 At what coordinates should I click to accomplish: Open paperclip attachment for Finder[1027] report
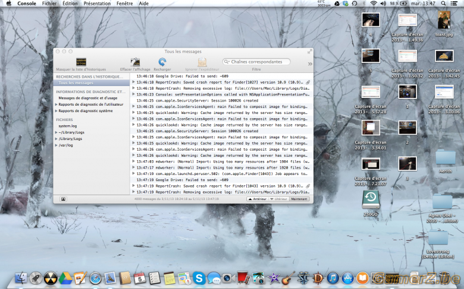[308, 82]
